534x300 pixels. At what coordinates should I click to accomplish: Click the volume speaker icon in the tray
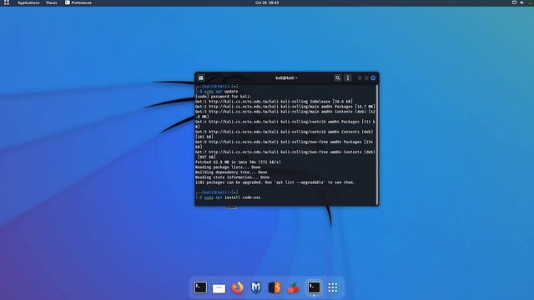521,2
